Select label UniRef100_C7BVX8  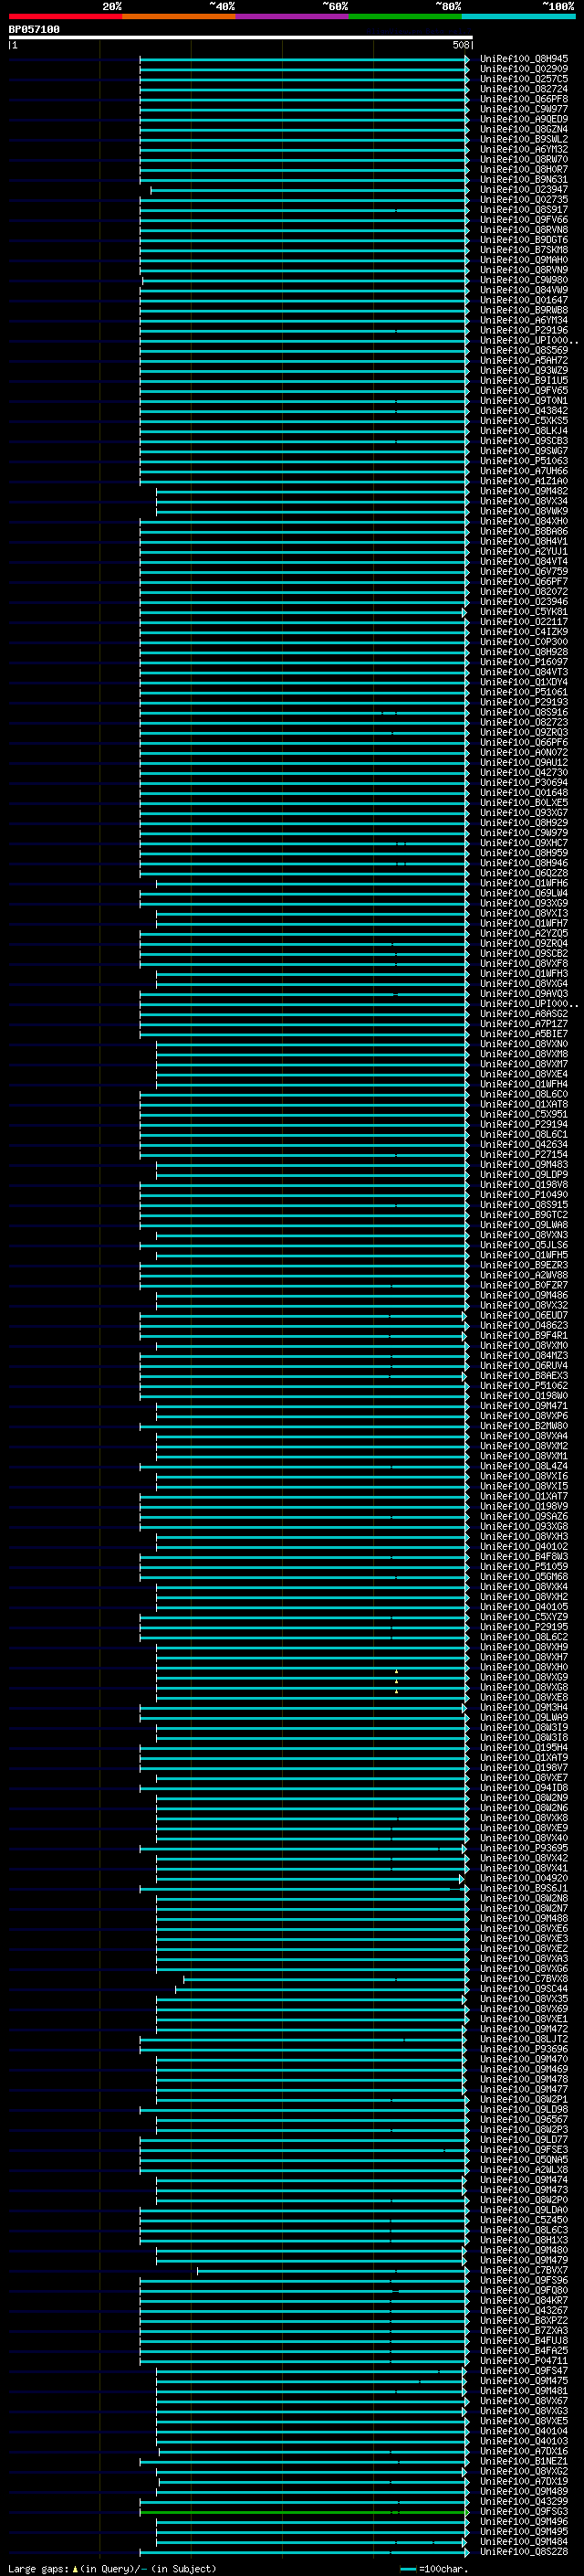[524, 1979]
